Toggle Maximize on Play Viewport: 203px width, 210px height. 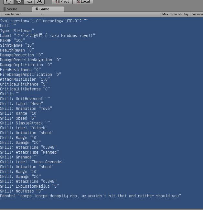tap(175, 14)
